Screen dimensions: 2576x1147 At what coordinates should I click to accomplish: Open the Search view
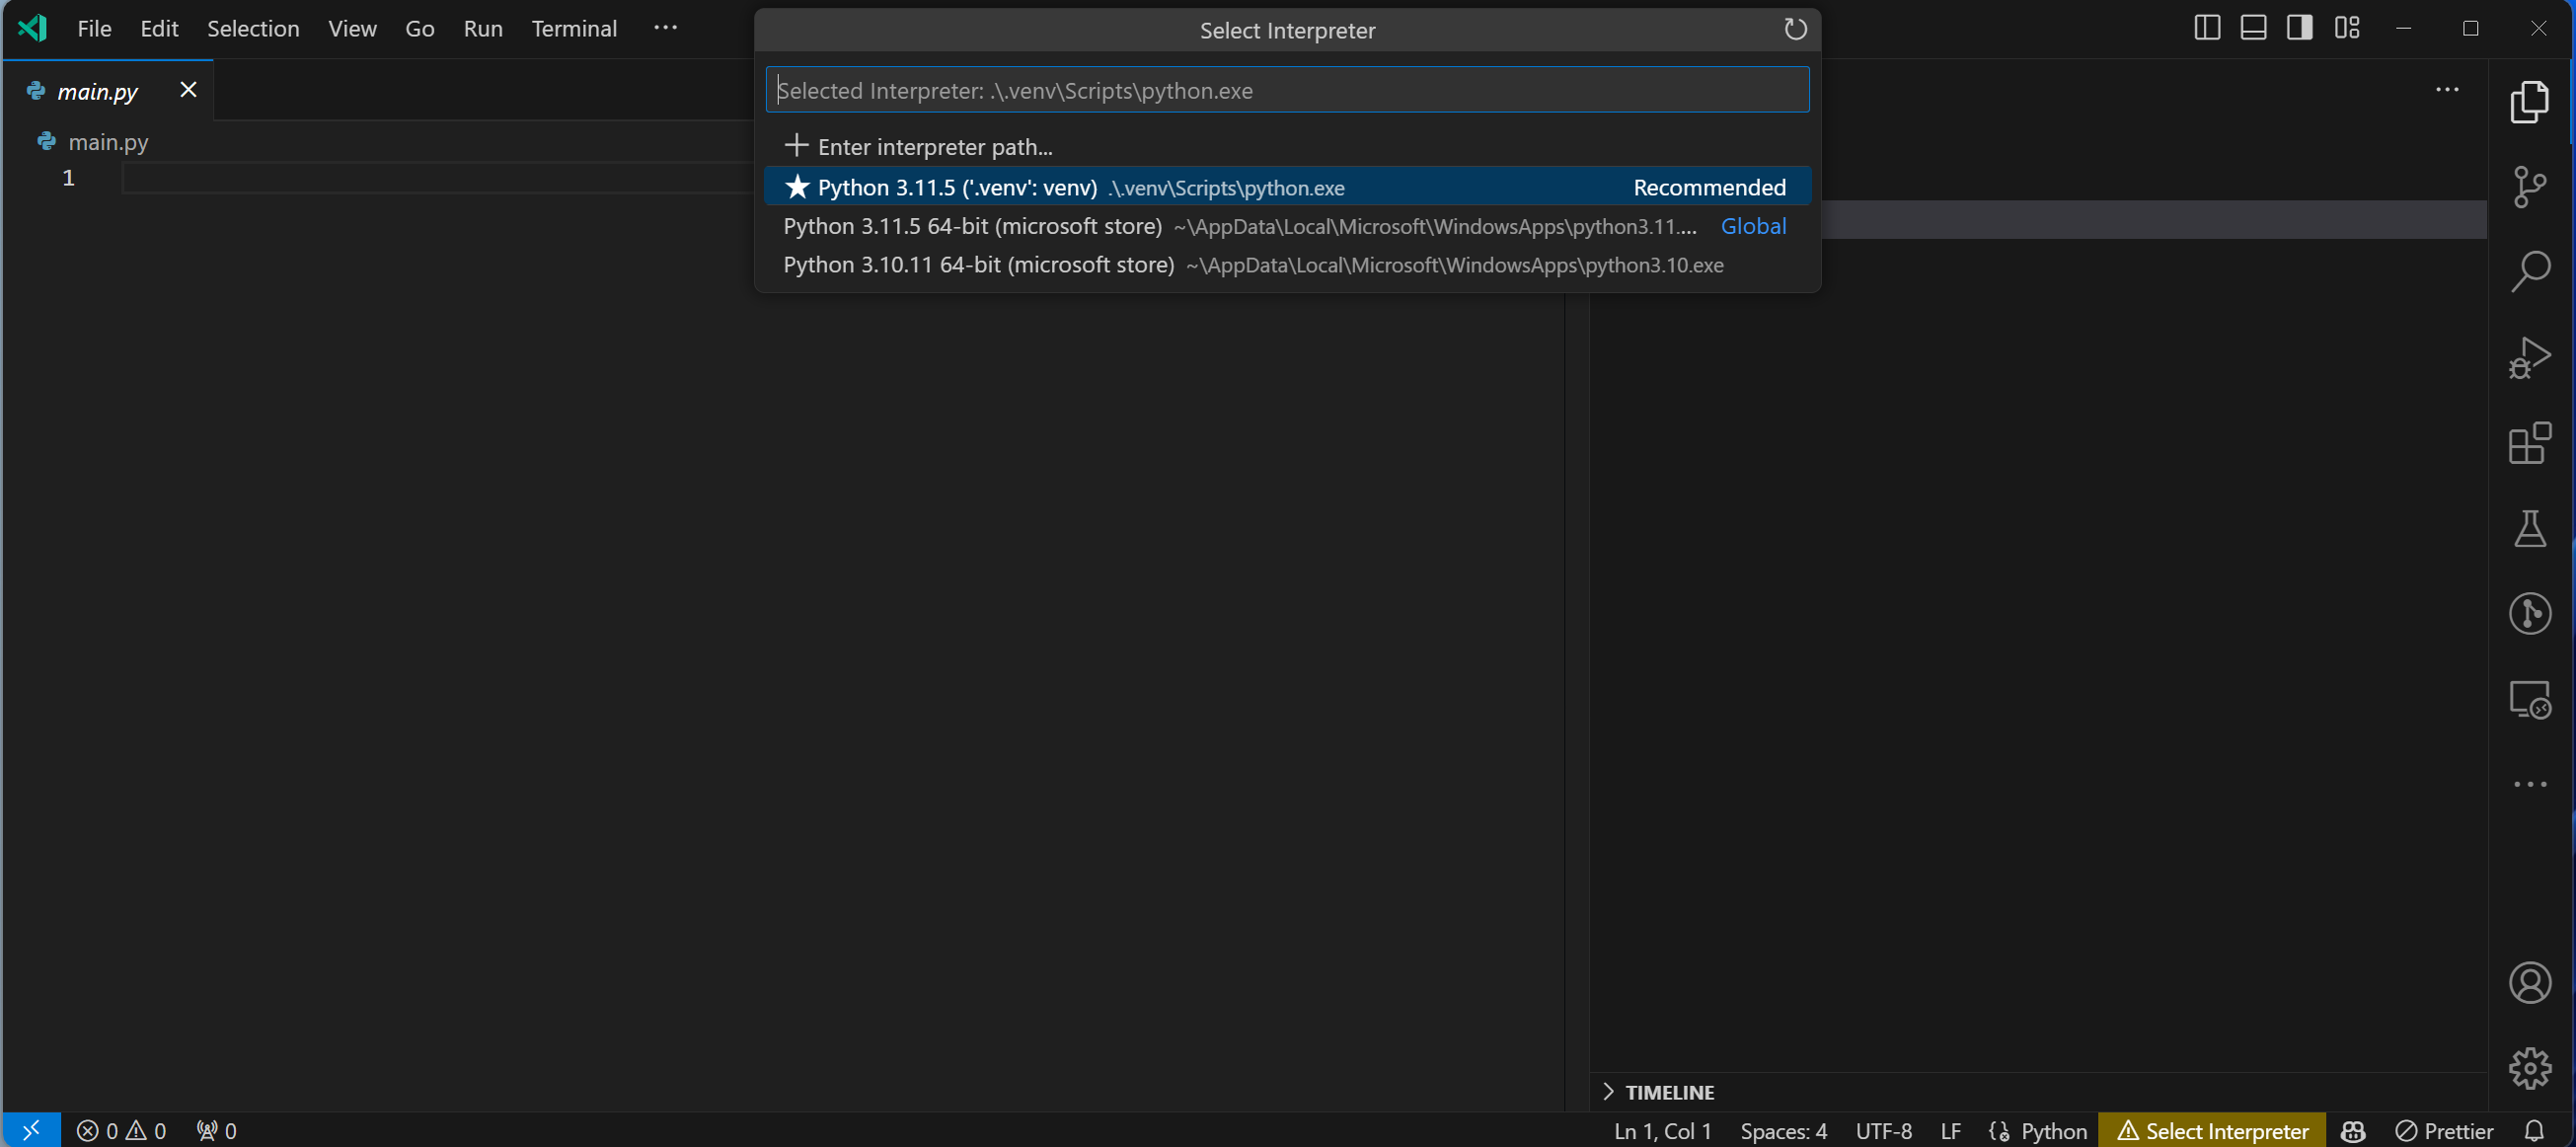point(2530,270)
